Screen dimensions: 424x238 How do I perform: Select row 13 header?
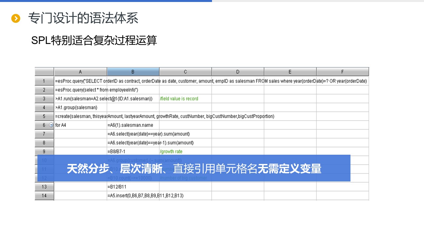pos(44,187)
